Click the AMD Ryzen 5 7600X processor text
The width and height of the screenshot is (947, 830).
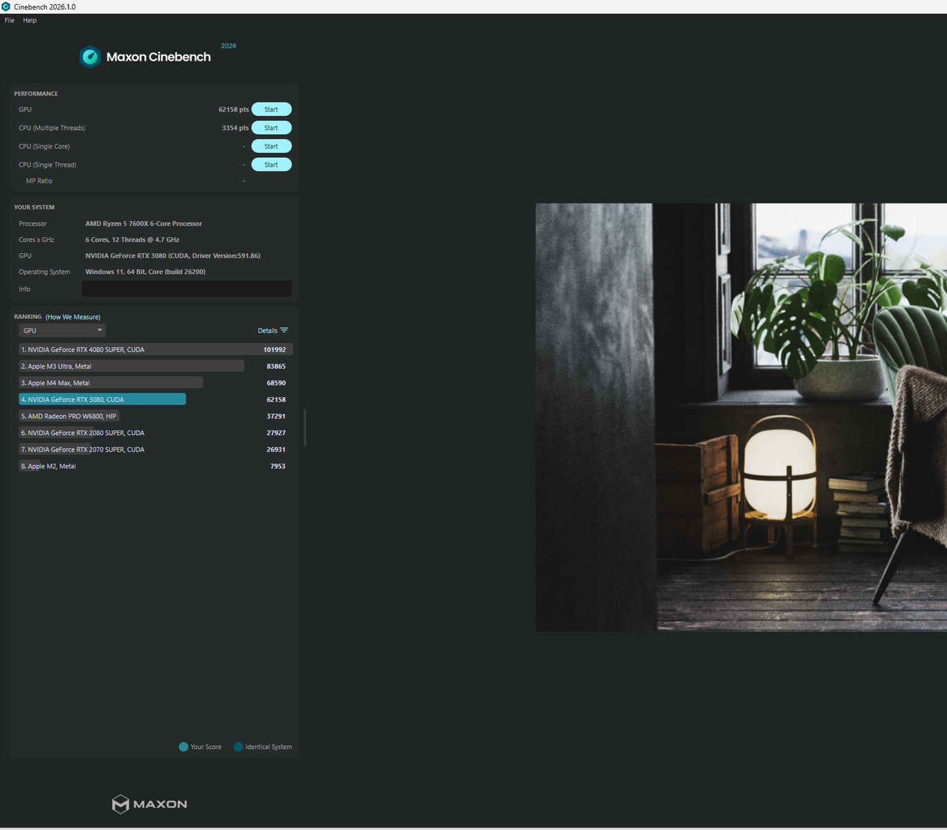144,223
